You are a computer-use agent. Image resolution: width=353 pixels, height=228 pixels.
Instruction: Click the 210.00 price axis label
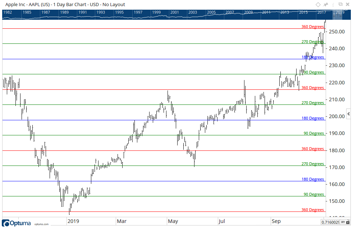[337, 99]
